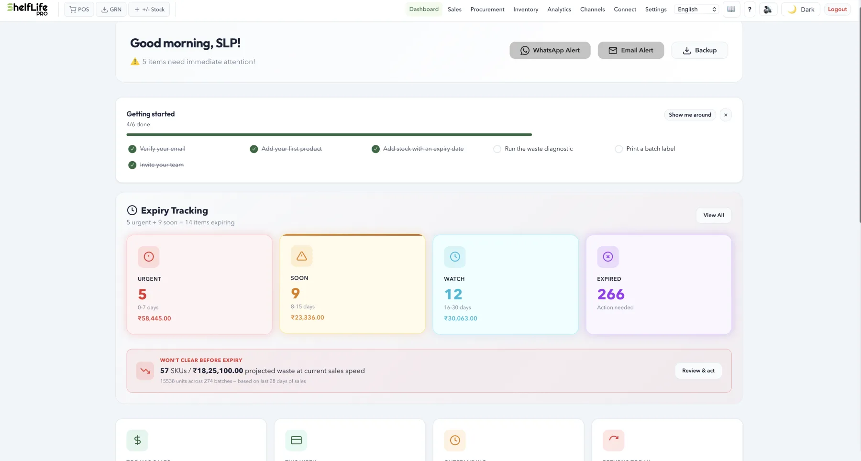Click the Soon count 9
The image size is (861, 461).
295,293
